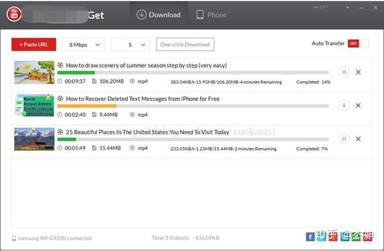The height and width of the screenshot is (251, 384).
Task: Select the mountain landscape video thumbnail
Action: coord(35,139)
